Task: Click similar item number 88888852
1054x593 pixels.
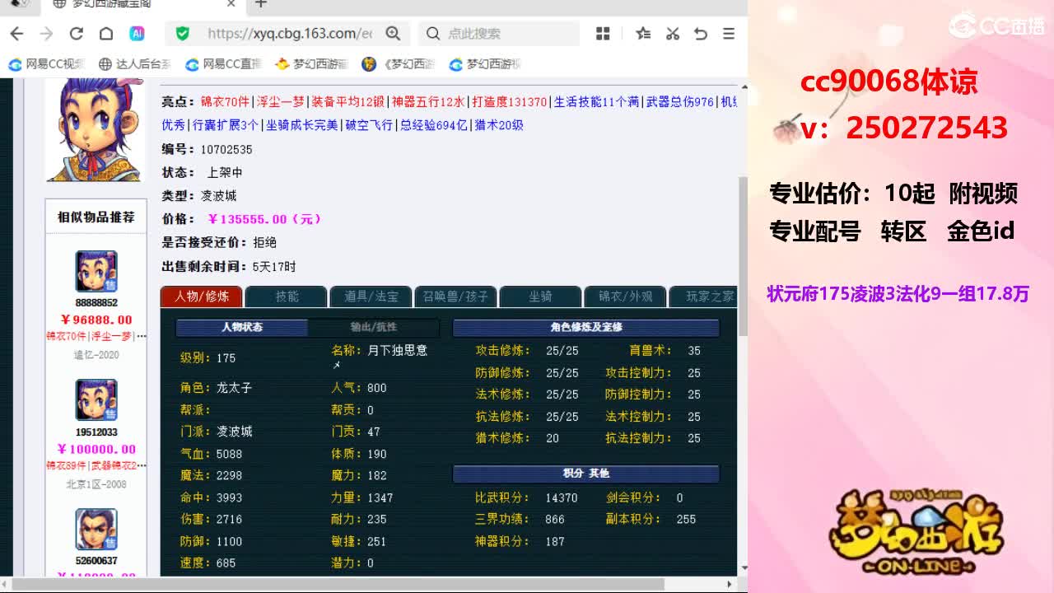Action: (96, 303)
